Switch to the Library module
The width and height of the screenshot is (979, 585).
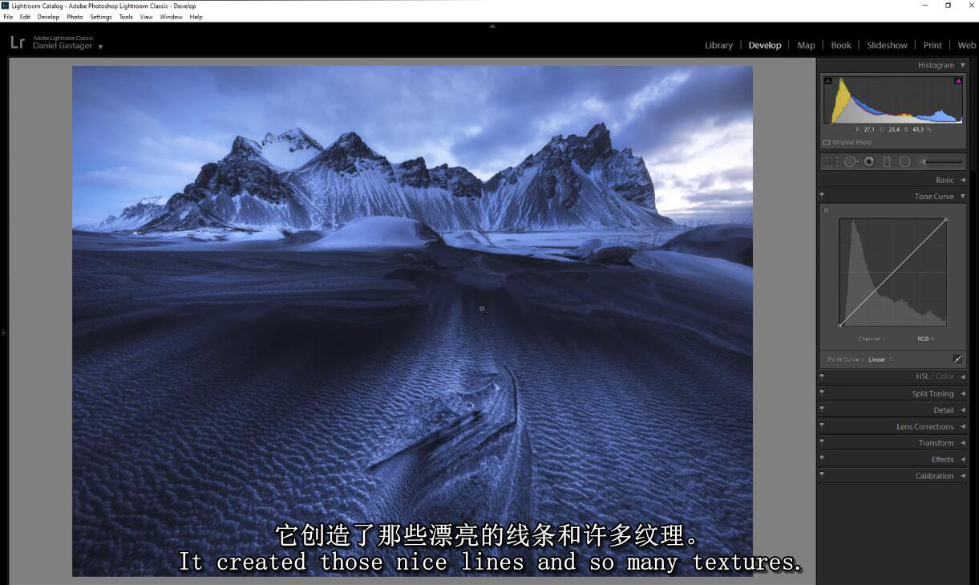(718, 45)
